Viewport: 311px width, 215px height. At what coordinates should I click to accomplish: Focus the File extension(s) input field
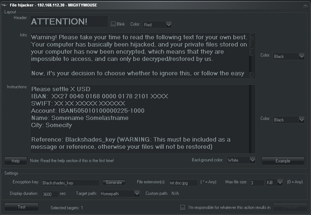tap(183, 183)
